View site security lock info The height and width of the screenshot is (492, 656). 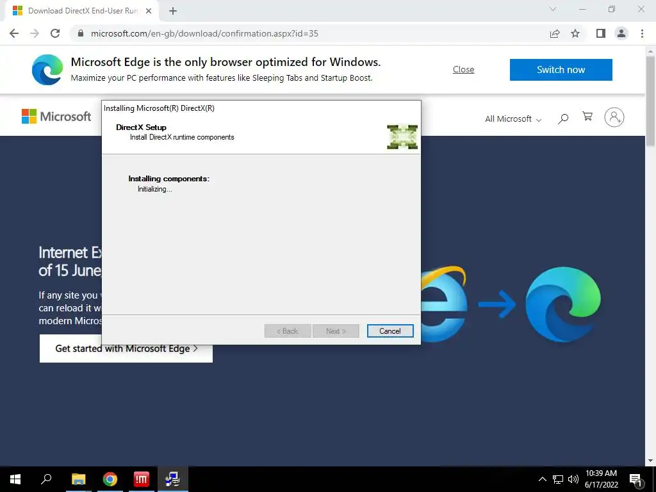(x=81, y=33)
